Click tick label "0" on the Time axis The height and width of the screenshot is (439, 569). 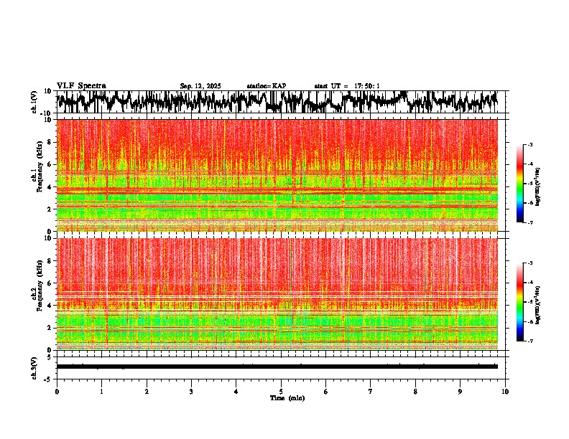pos(57,392)
